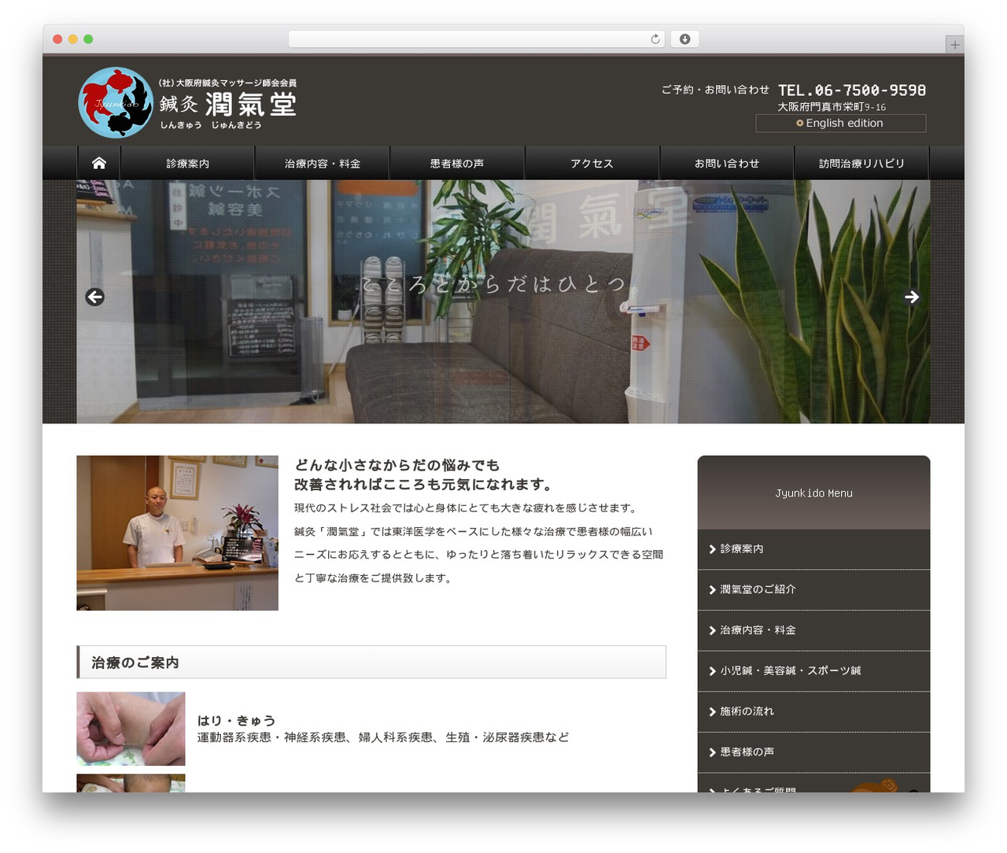
Task: Click the 鍼灸 潤氣堂 site title text
Action: click(x=227, y=104)
